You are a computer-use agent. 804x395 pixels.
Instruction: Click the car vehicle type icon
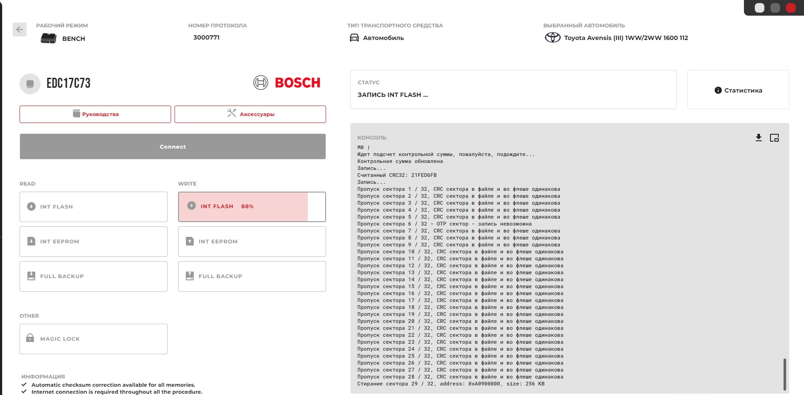[x=354, y=38]
